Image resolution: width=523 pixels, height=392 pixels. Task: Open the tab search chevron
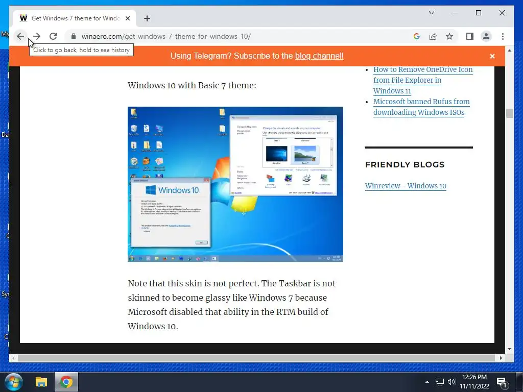(x=431, y=13)
